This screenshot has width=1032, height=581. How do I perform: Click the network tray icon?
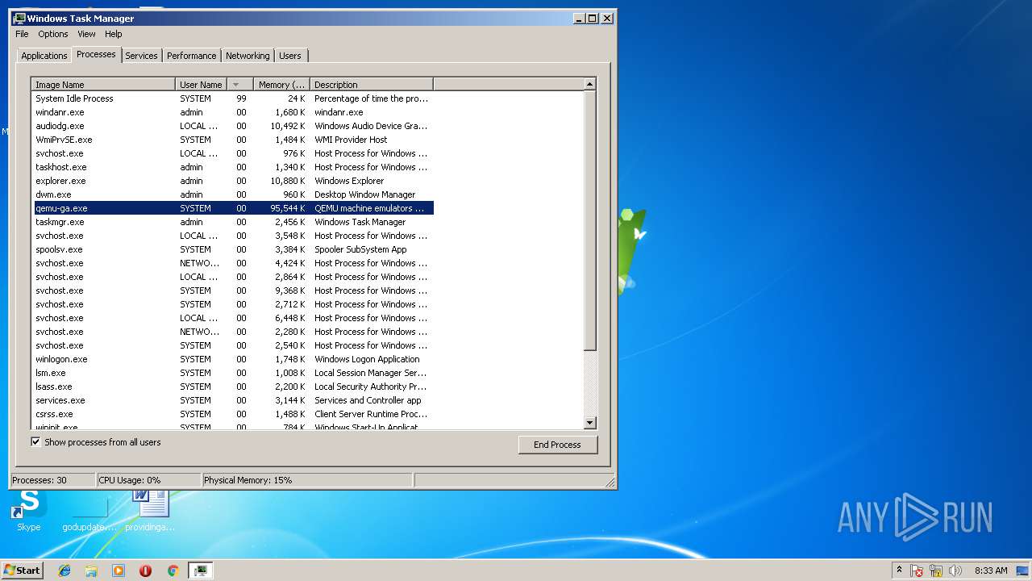pos(936,571)
